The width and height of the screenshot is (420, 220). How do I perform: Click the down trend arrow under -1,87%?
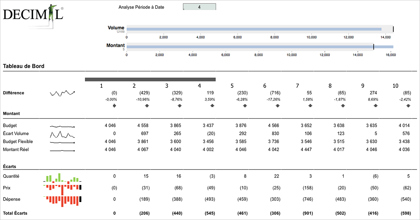[343, 105]
